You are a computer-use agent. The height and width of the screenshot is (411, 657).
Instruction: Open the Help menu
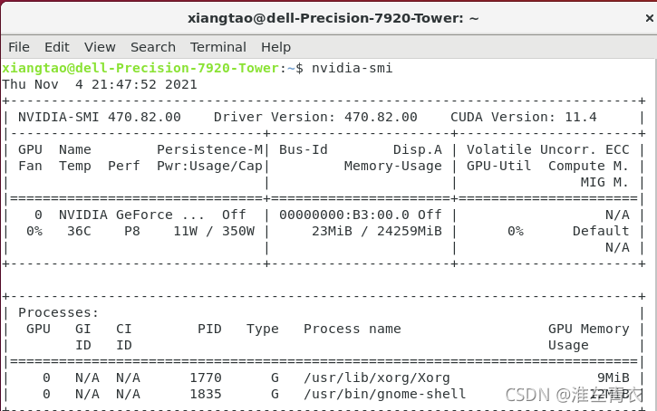275,47
